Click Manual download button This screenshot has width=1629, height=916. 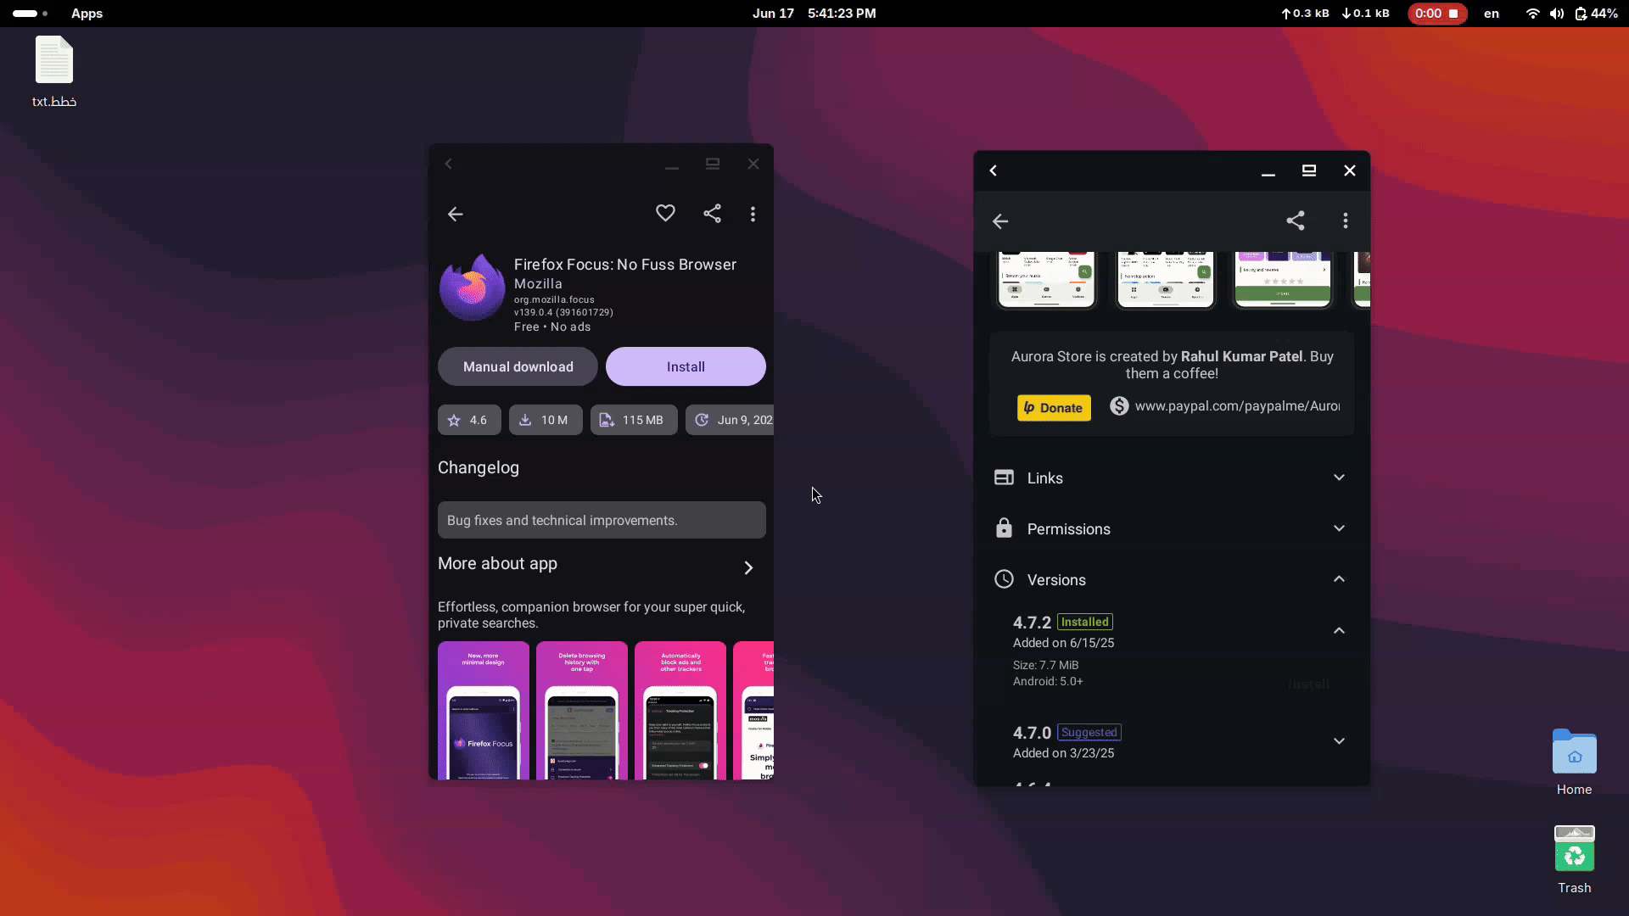point(518,366)
